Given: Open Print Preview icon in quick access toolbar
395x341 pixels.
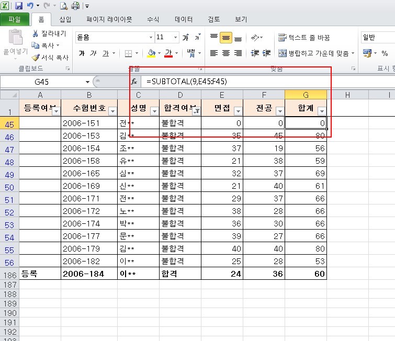Looking at the screenshot, I should (x=64, y=6).
